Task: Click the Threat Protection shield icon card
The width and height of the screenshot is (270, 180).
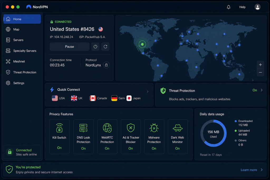Action: click(163, 91)
